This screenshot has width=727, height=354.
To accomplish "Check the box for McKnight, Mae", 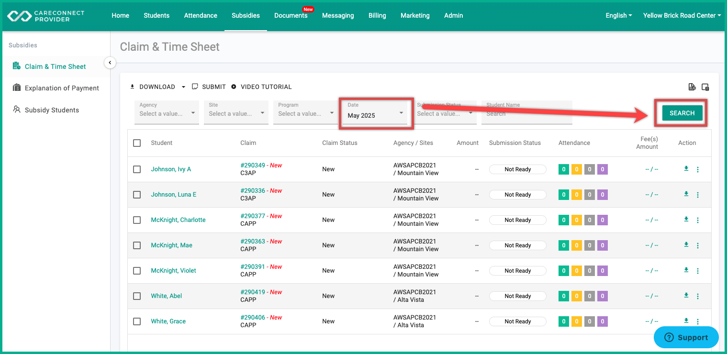I will coord(137,245).
